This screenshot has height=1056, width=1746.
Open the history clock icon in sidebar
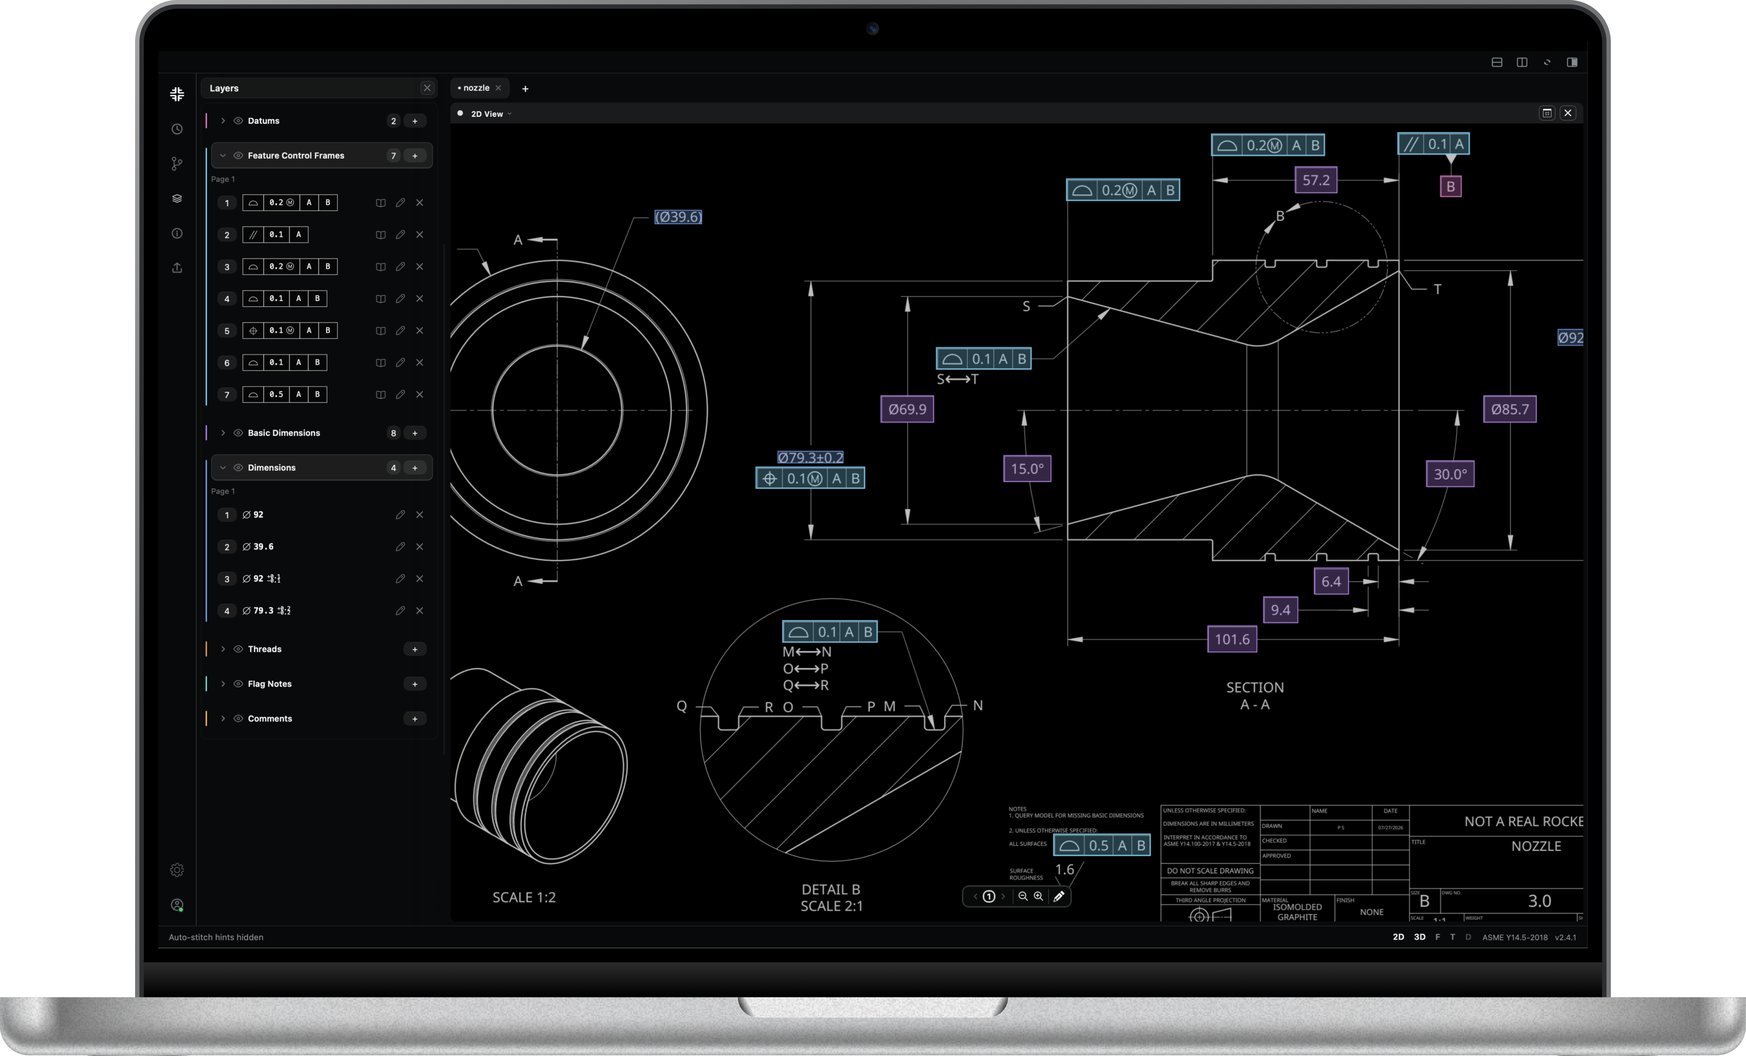coord(177,129)
